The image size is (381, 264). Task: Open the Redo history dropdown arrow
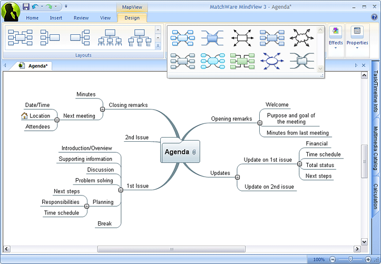pyautogui.click(x=56, y=6)
